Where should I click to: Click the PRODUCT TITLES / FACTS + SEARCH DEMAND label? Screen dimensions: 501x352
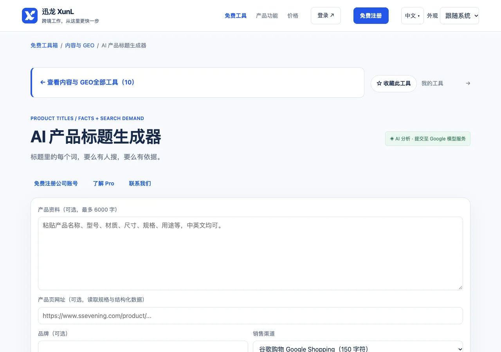tap(87, 119)
